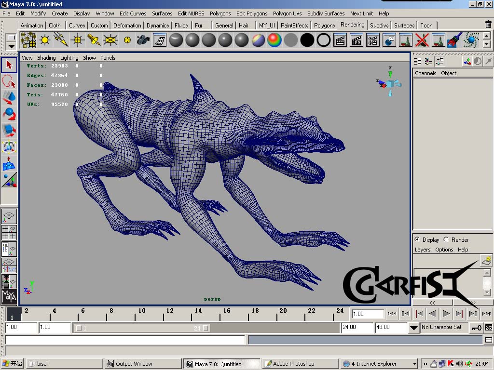Switch to the four-view layout
Viewport: 494px width, 370px height.
(x=9, y=233)
